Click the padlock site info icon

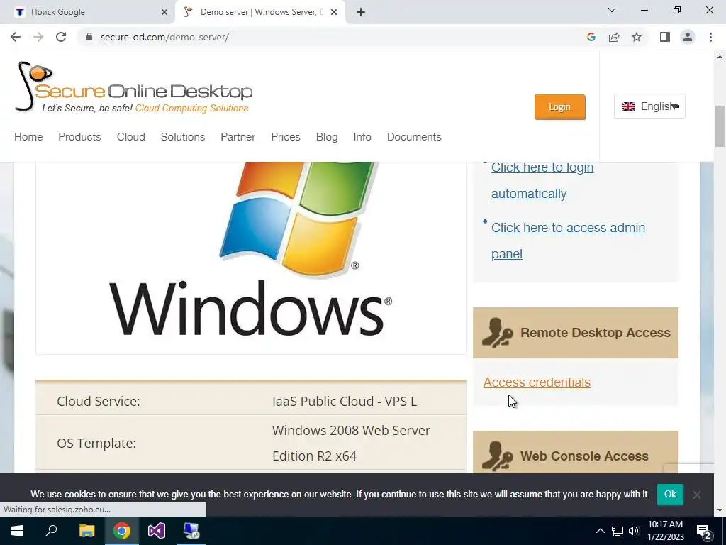pos(89,37)
